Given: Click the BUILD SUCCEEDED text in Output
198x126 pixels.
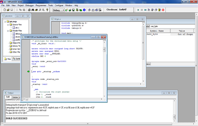Looking at the screenshot, I should click(17, 119).
